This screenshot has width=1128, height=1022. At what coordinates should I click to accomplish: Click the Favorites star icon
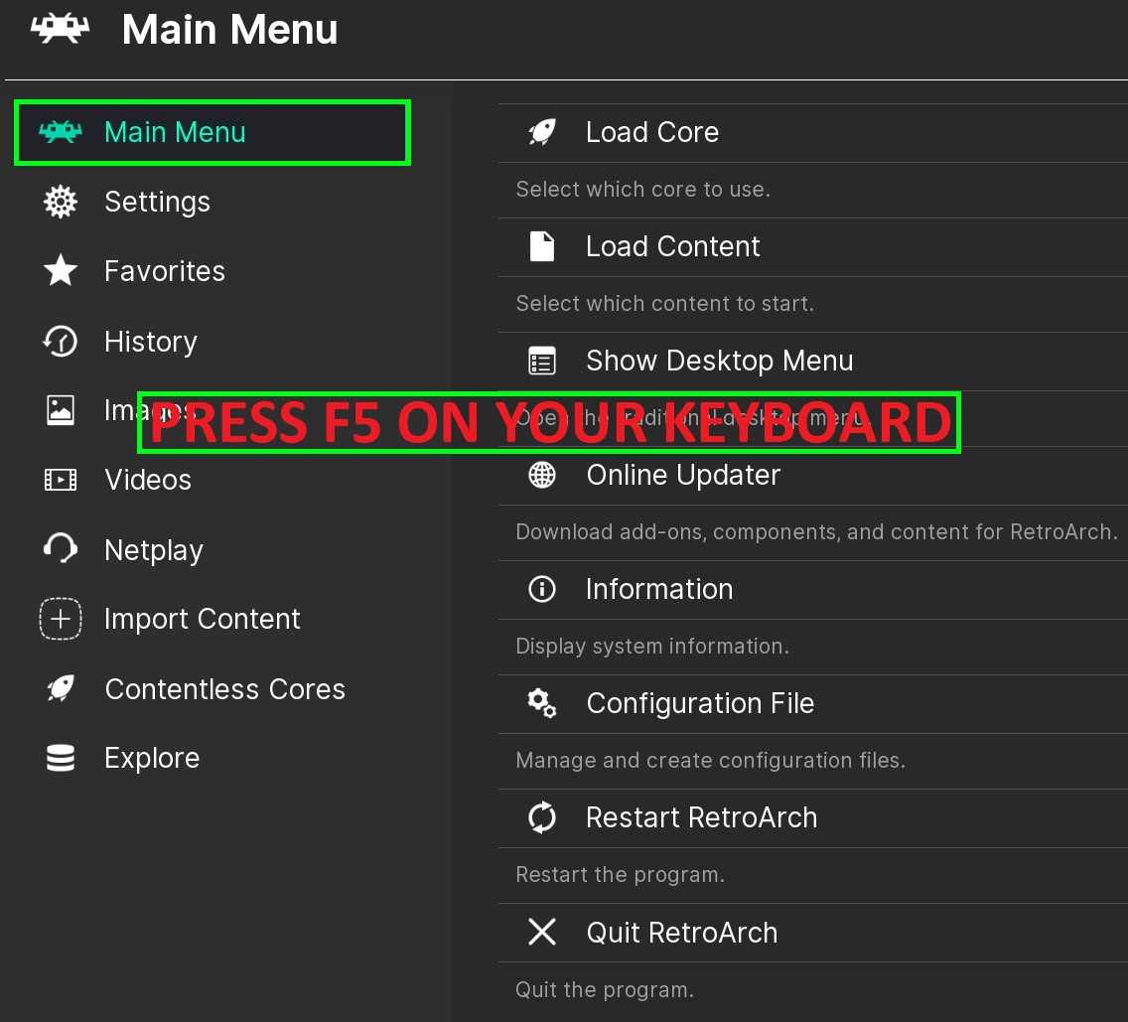coord(61,270)
